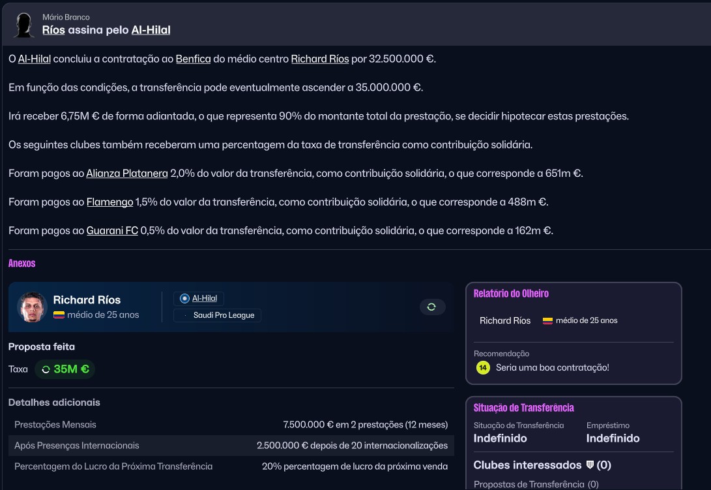This screenshot has height=490, width=711.
Task: Open Richard Ríos link in first paragraph
Action: (x=320, y=59)
